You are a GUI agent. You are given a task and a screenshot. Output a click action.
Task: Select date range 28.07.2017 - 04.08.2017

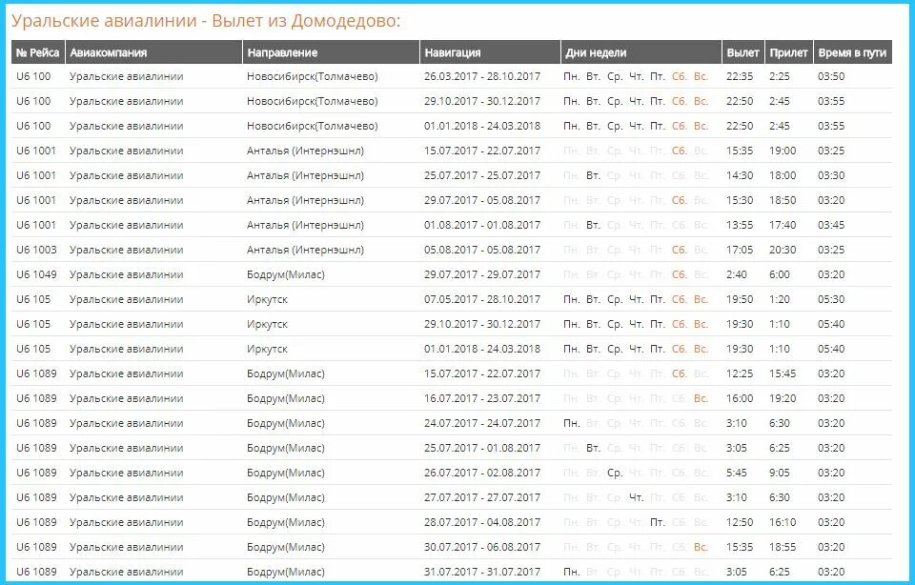click(482, 522)
